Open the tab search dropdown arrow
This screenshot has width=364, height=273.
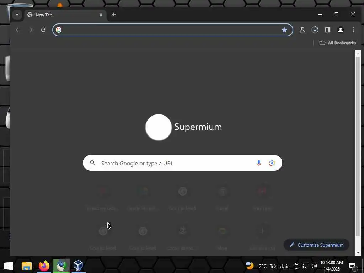(17, 15)
